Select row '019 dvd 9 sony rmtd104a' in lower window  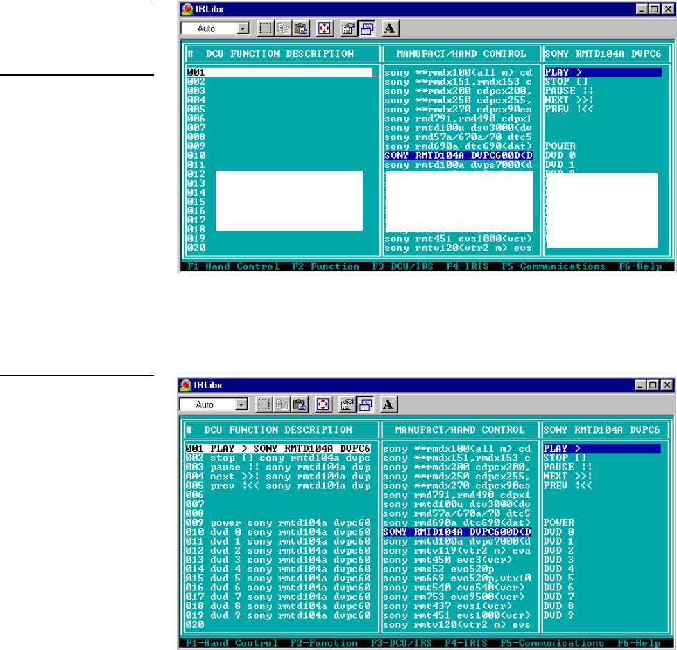point(278,615)
